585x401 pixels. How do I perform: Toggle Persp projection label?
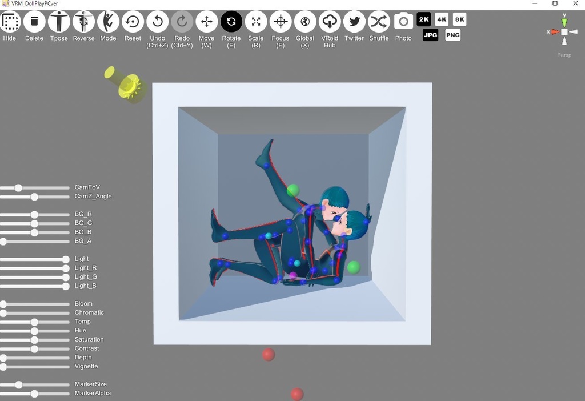pyautogui.click(x=564, y=55)
